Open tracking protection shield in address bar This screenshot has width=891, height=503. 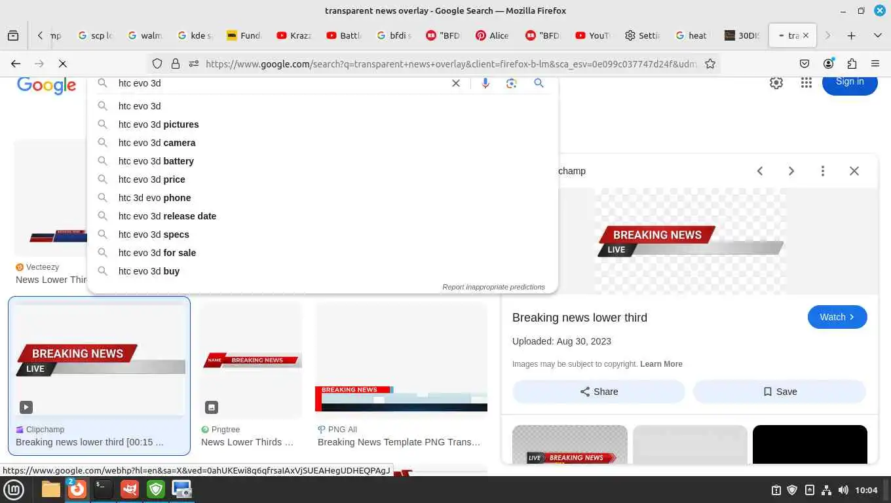tap(157, 64)
